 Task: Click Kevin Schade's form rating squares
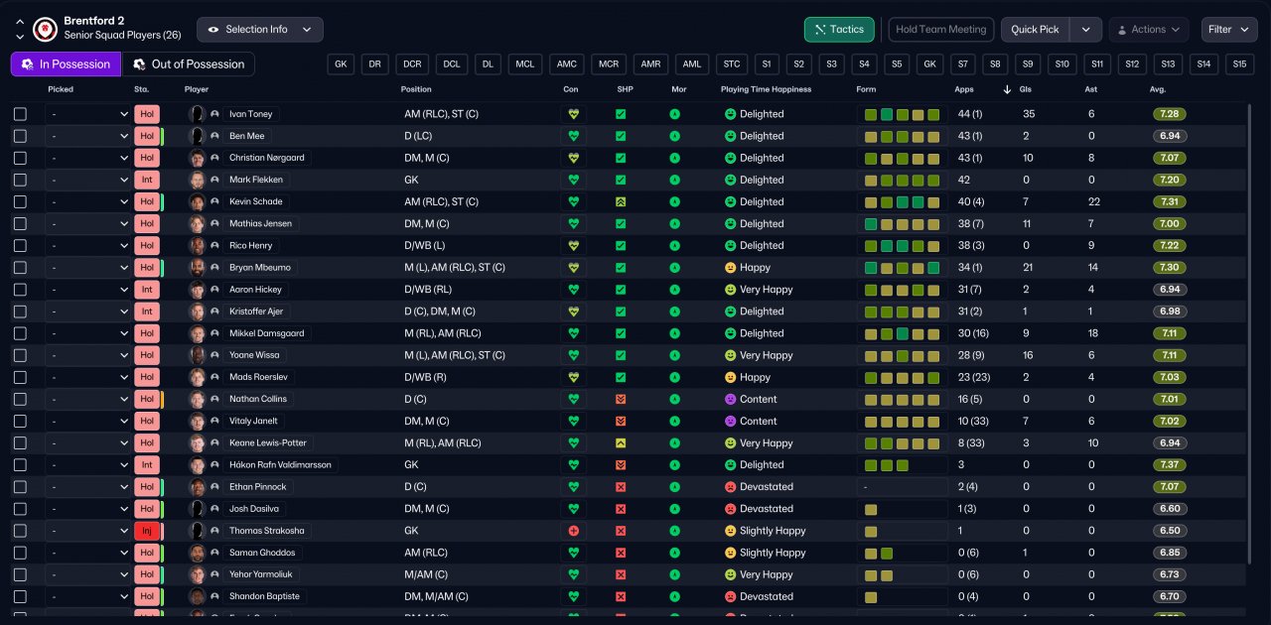click(903, 201)
